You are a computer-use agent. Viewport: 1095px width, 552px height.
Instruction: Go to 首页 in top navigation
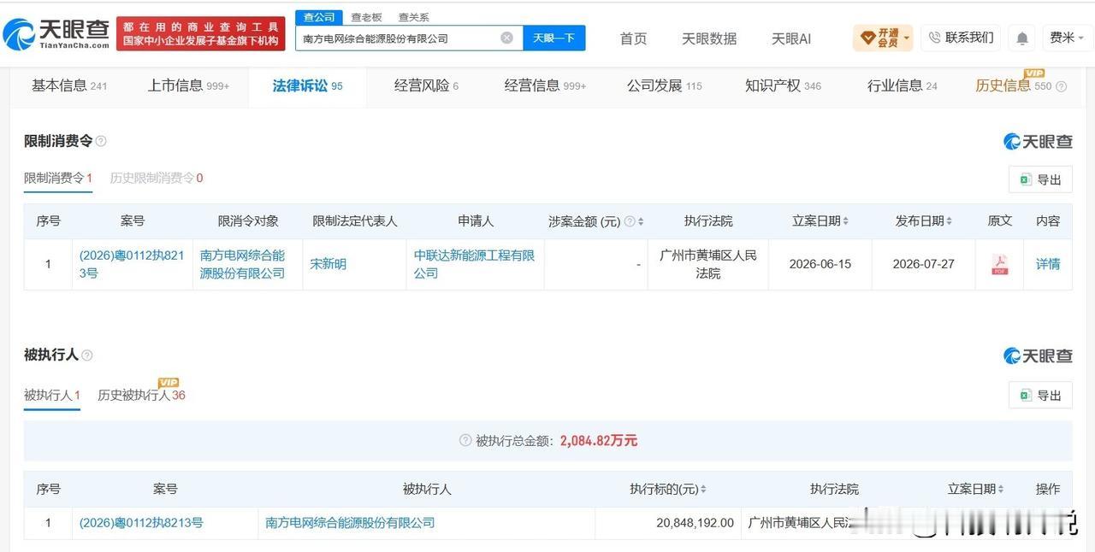pos(633,38)
